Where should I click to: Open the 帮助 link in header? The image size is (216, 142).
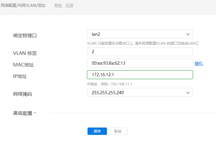pyautogui.click(x=58, y=6)
